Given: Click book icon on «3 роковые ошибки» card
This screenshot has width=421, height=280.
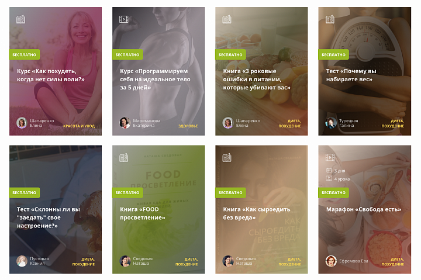Looking at the screenshot, I should [227, 19].
